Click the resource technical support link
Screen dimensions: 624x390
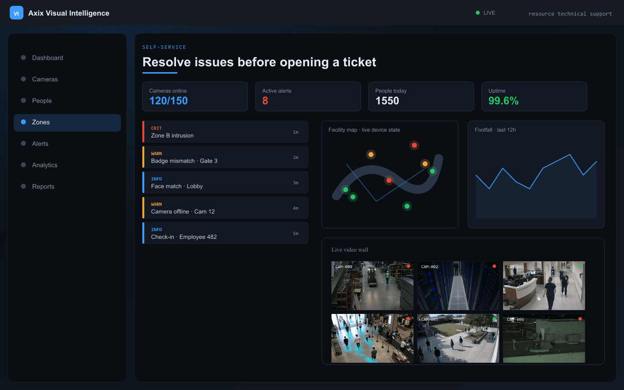coord(570,14)
